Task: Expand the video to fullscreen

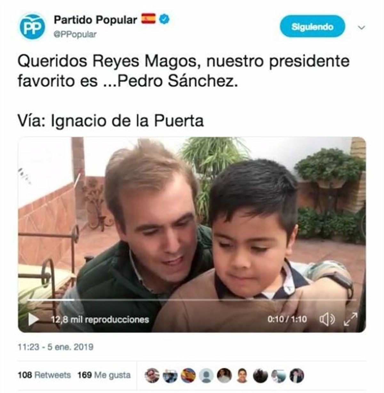Action: pyautogui.click(x=350, y=319)
